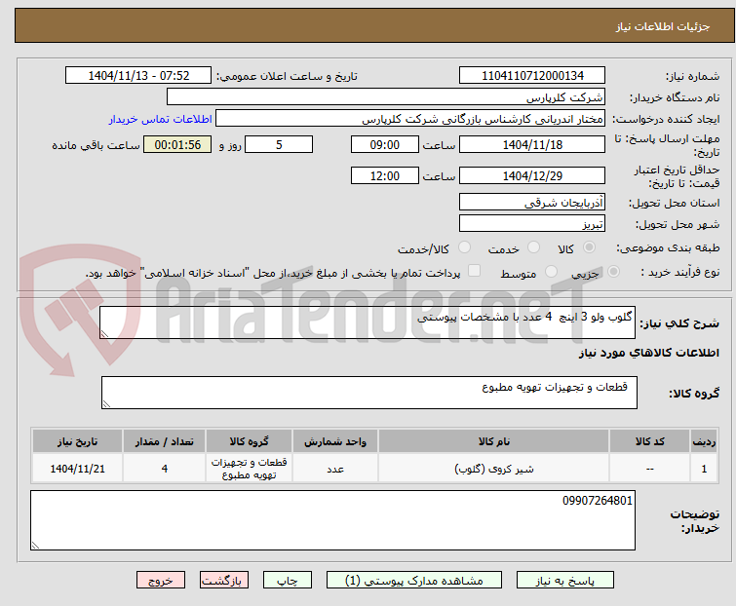This screenshot has height=606, width=736.
Task: Click the countdown timer 00:01:56
Action: pyautogui.click(x=177, y=144)
